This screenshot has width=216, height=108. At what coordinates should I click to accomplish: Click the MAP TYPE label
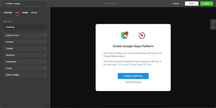pyautogui.click(x=7, y=22)
